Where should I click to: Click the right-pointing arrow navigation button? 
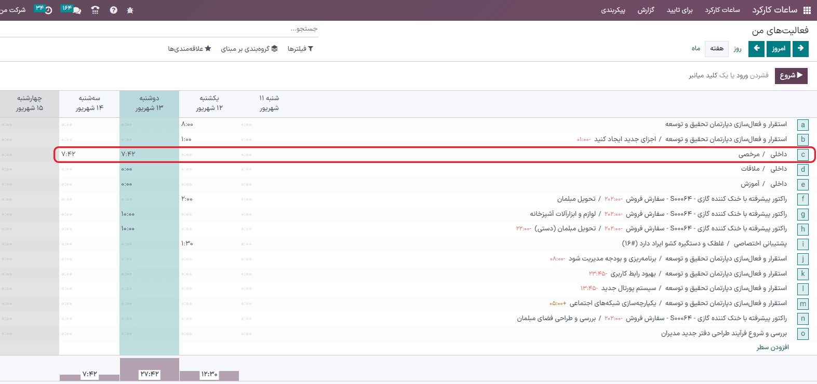(x=800, y=48)
